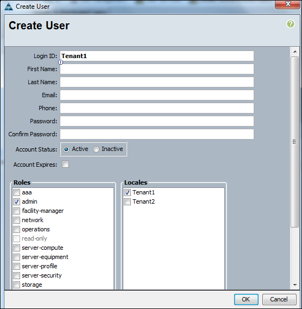This screenshot has height=309, width=302.
Task: Click into the Email input field
Action: pyautogui.click(x=157, y=95)
